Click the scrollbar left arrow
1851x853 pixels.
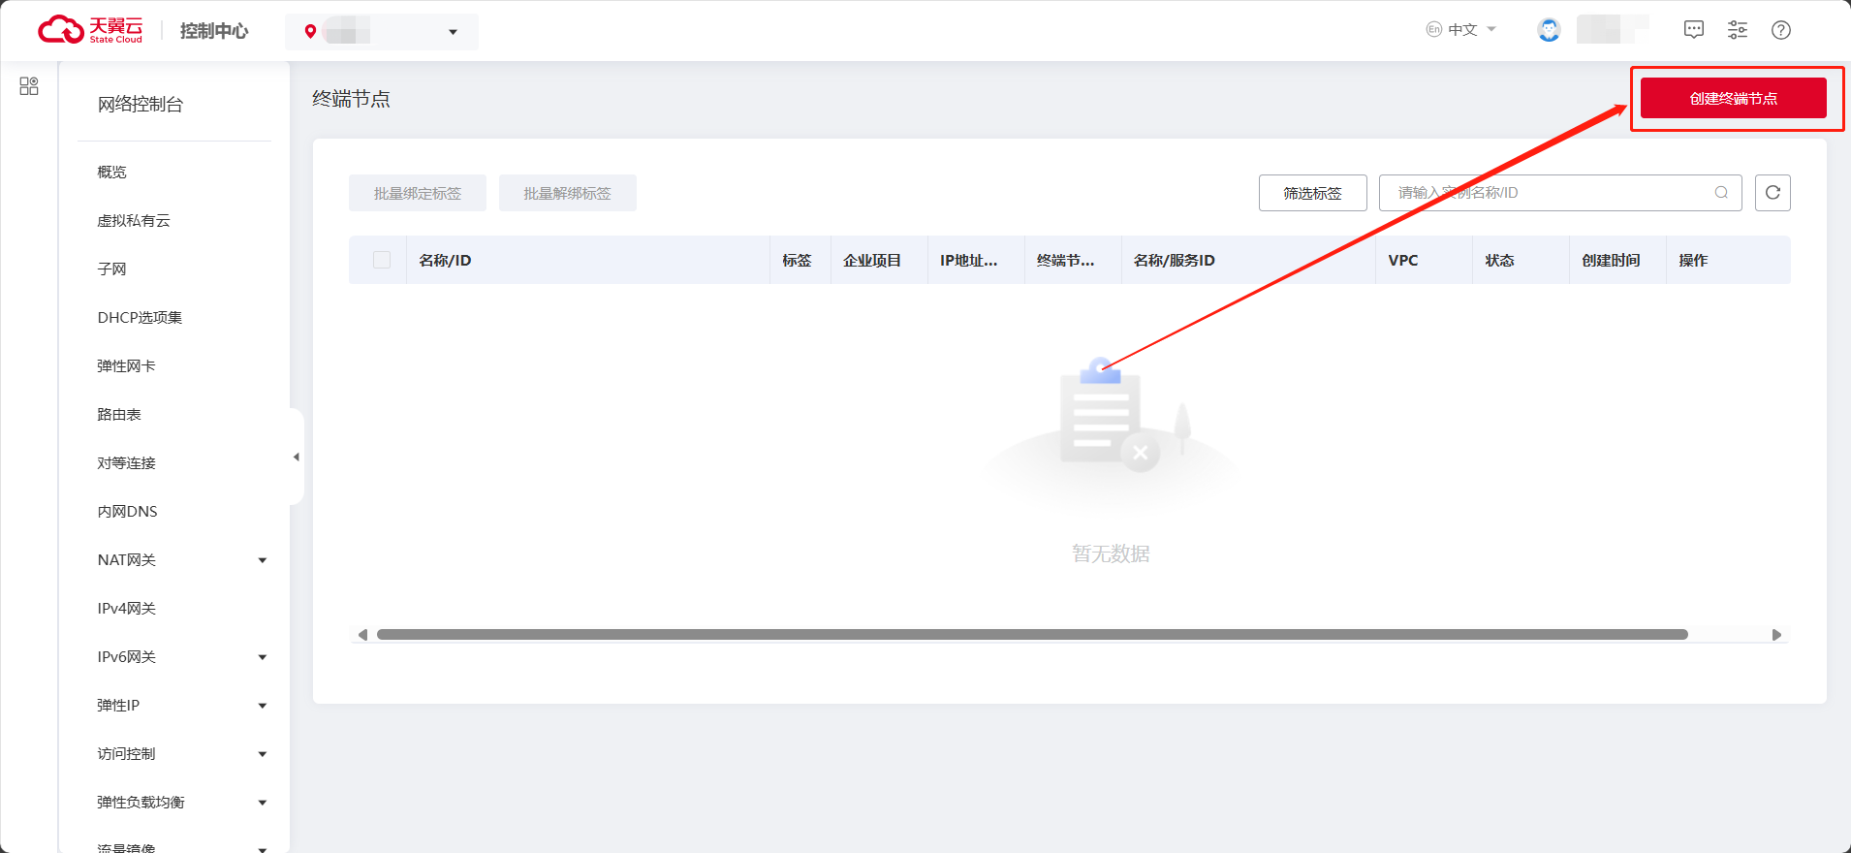click(x=362, y=635)
